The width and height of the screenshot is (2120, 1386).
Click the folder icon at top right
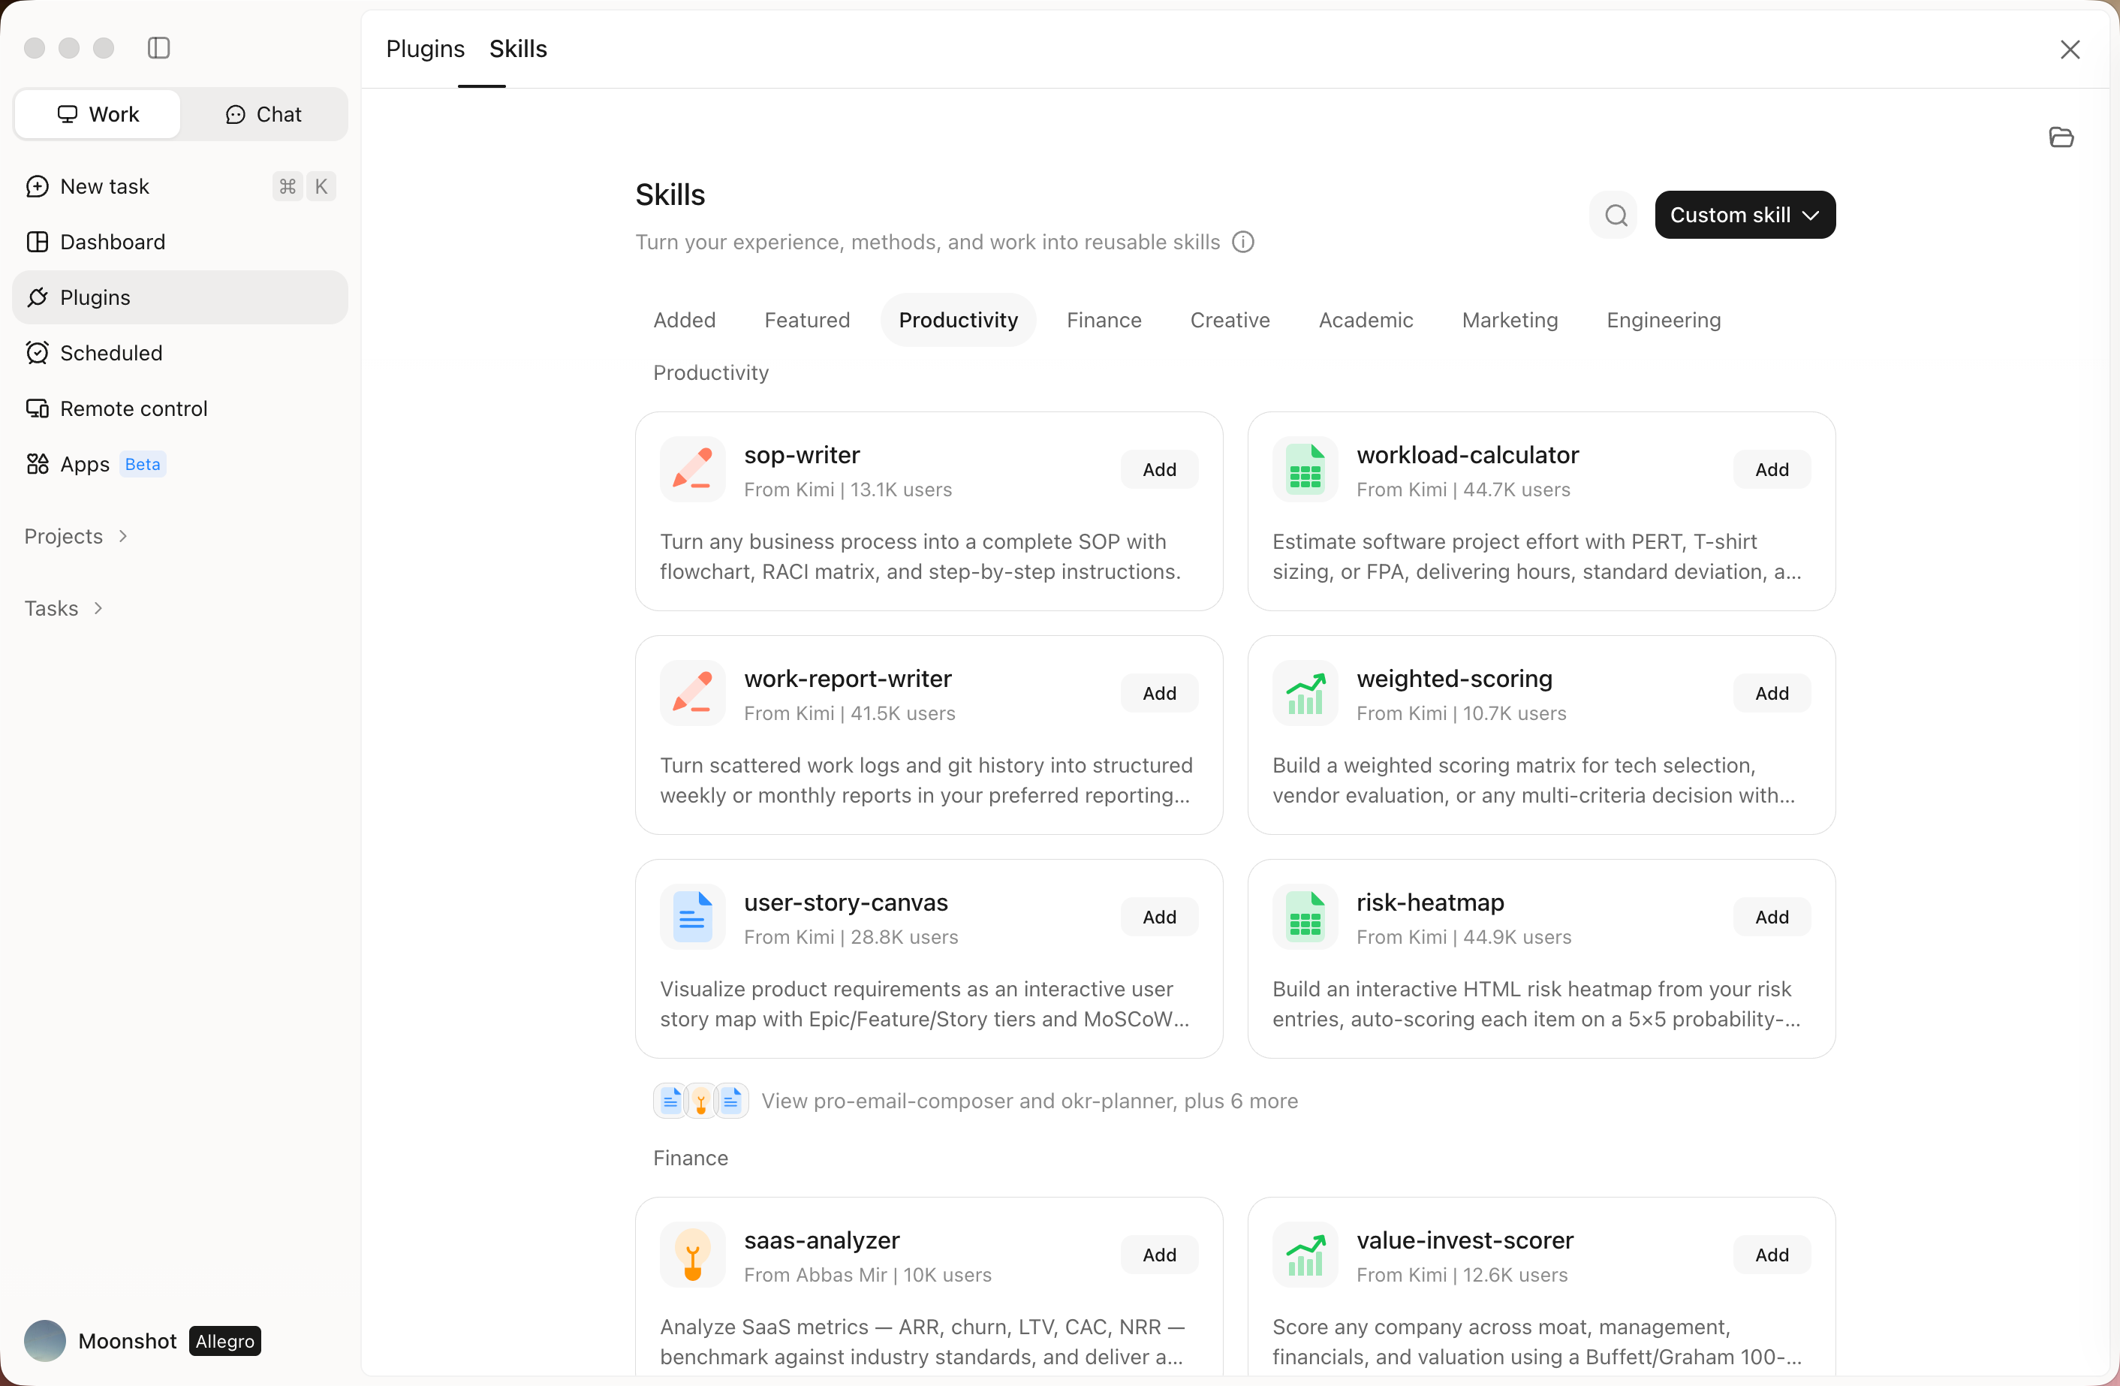(x=2061, y=137)
